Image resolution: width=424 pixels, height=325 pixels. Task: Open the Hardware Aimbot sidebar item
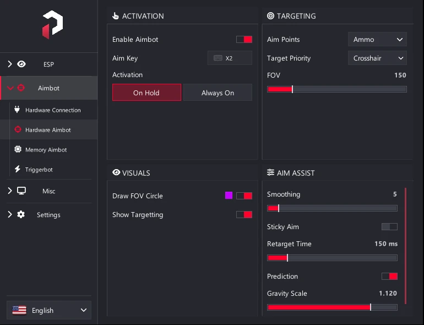[x=48, y=130]
